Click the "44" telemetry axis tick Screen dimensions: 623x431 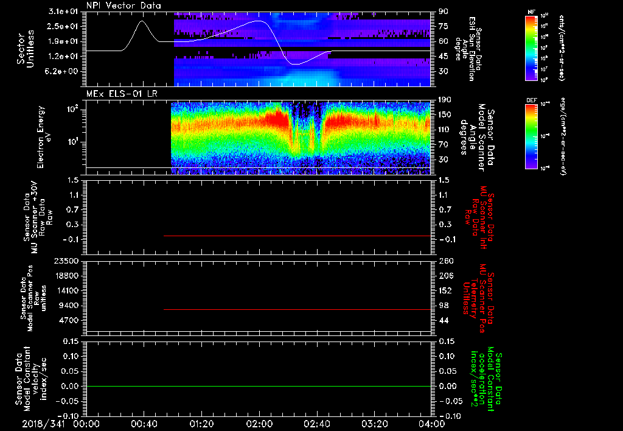click(x=444, y=320)
